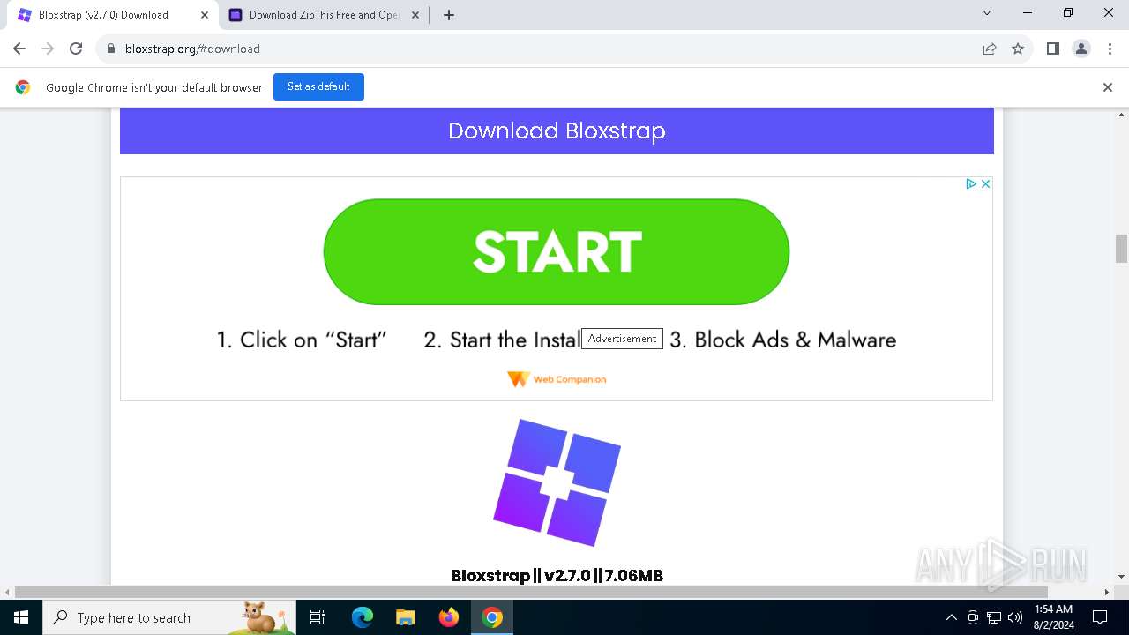
Task: Click the green START ad button
Action: tap(557, 252)
